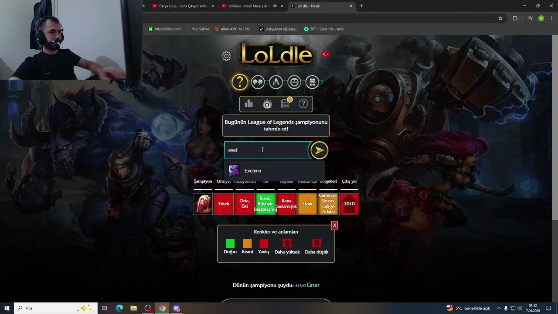Image resolution: width=558 pixels, height=314 pixels.
Task: Expand the system tray hidden icons chevron
Action: coord(498,308)
